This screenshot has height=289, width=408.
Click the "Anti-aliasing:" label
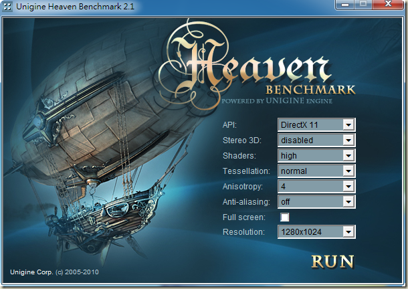click(x=246, y=202)
